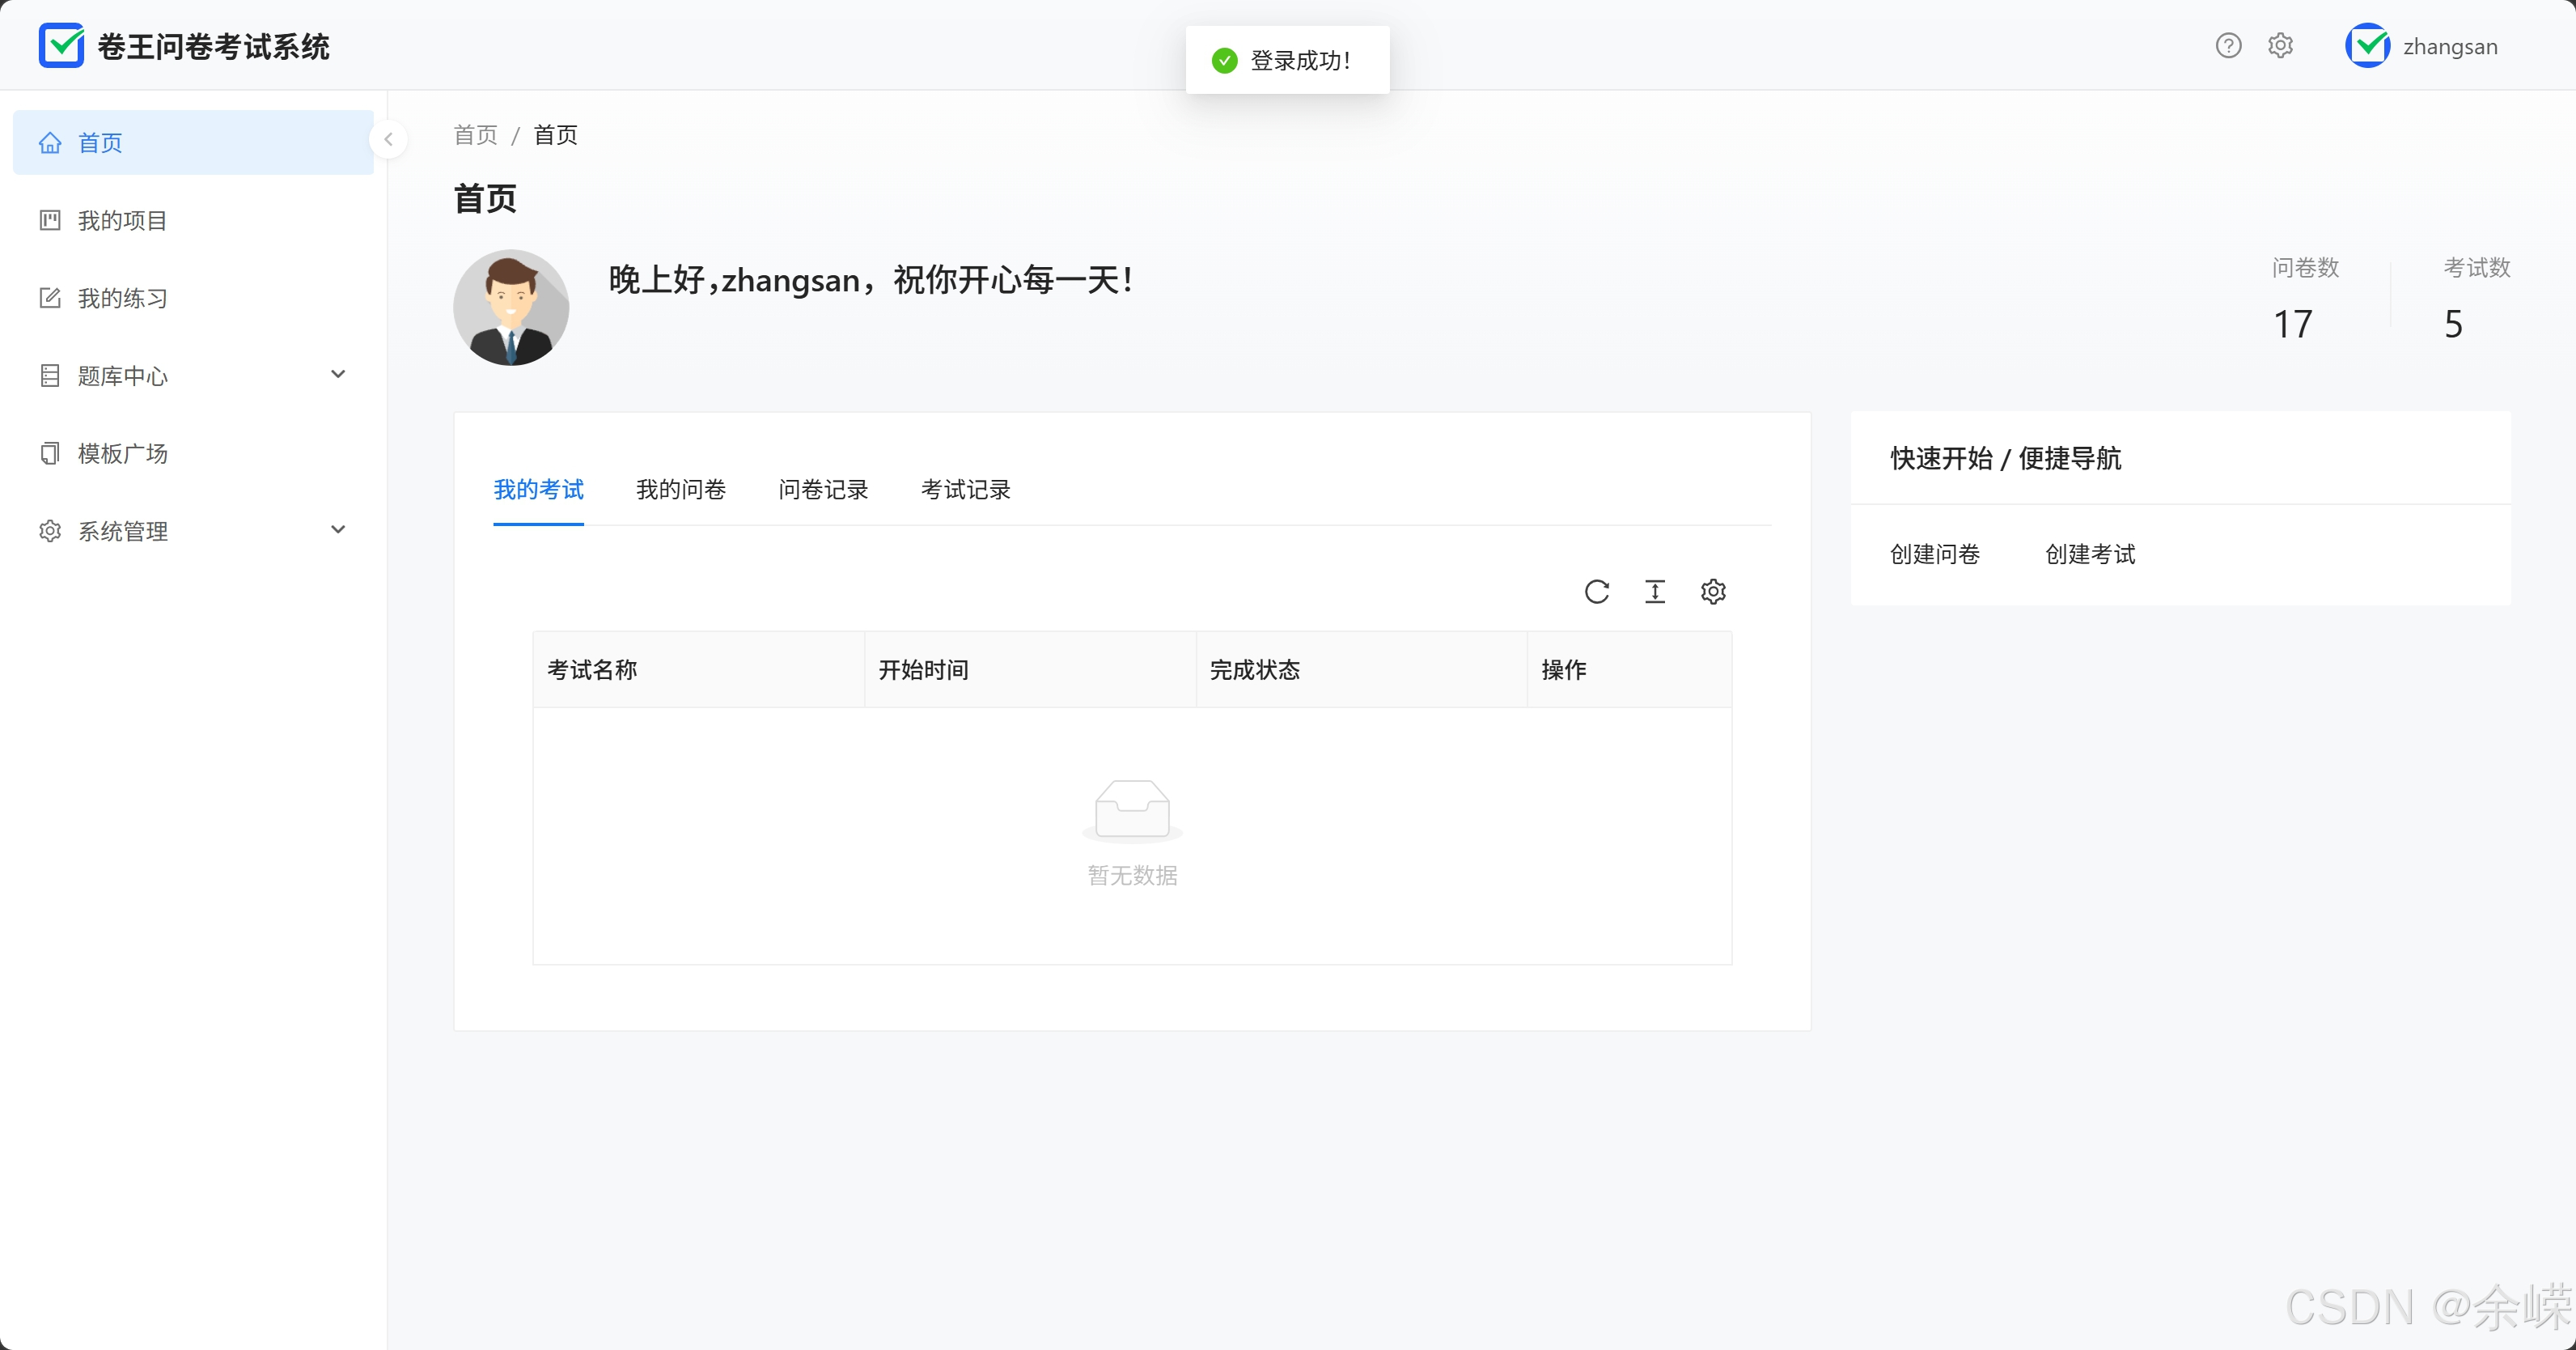Click the 登录成功! notification message

(1287, 60)
